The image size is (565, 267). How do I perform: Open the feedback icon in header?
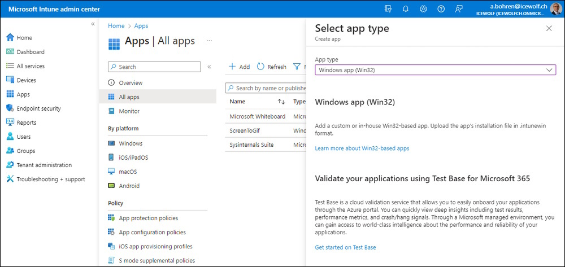(x=459, y=9)
